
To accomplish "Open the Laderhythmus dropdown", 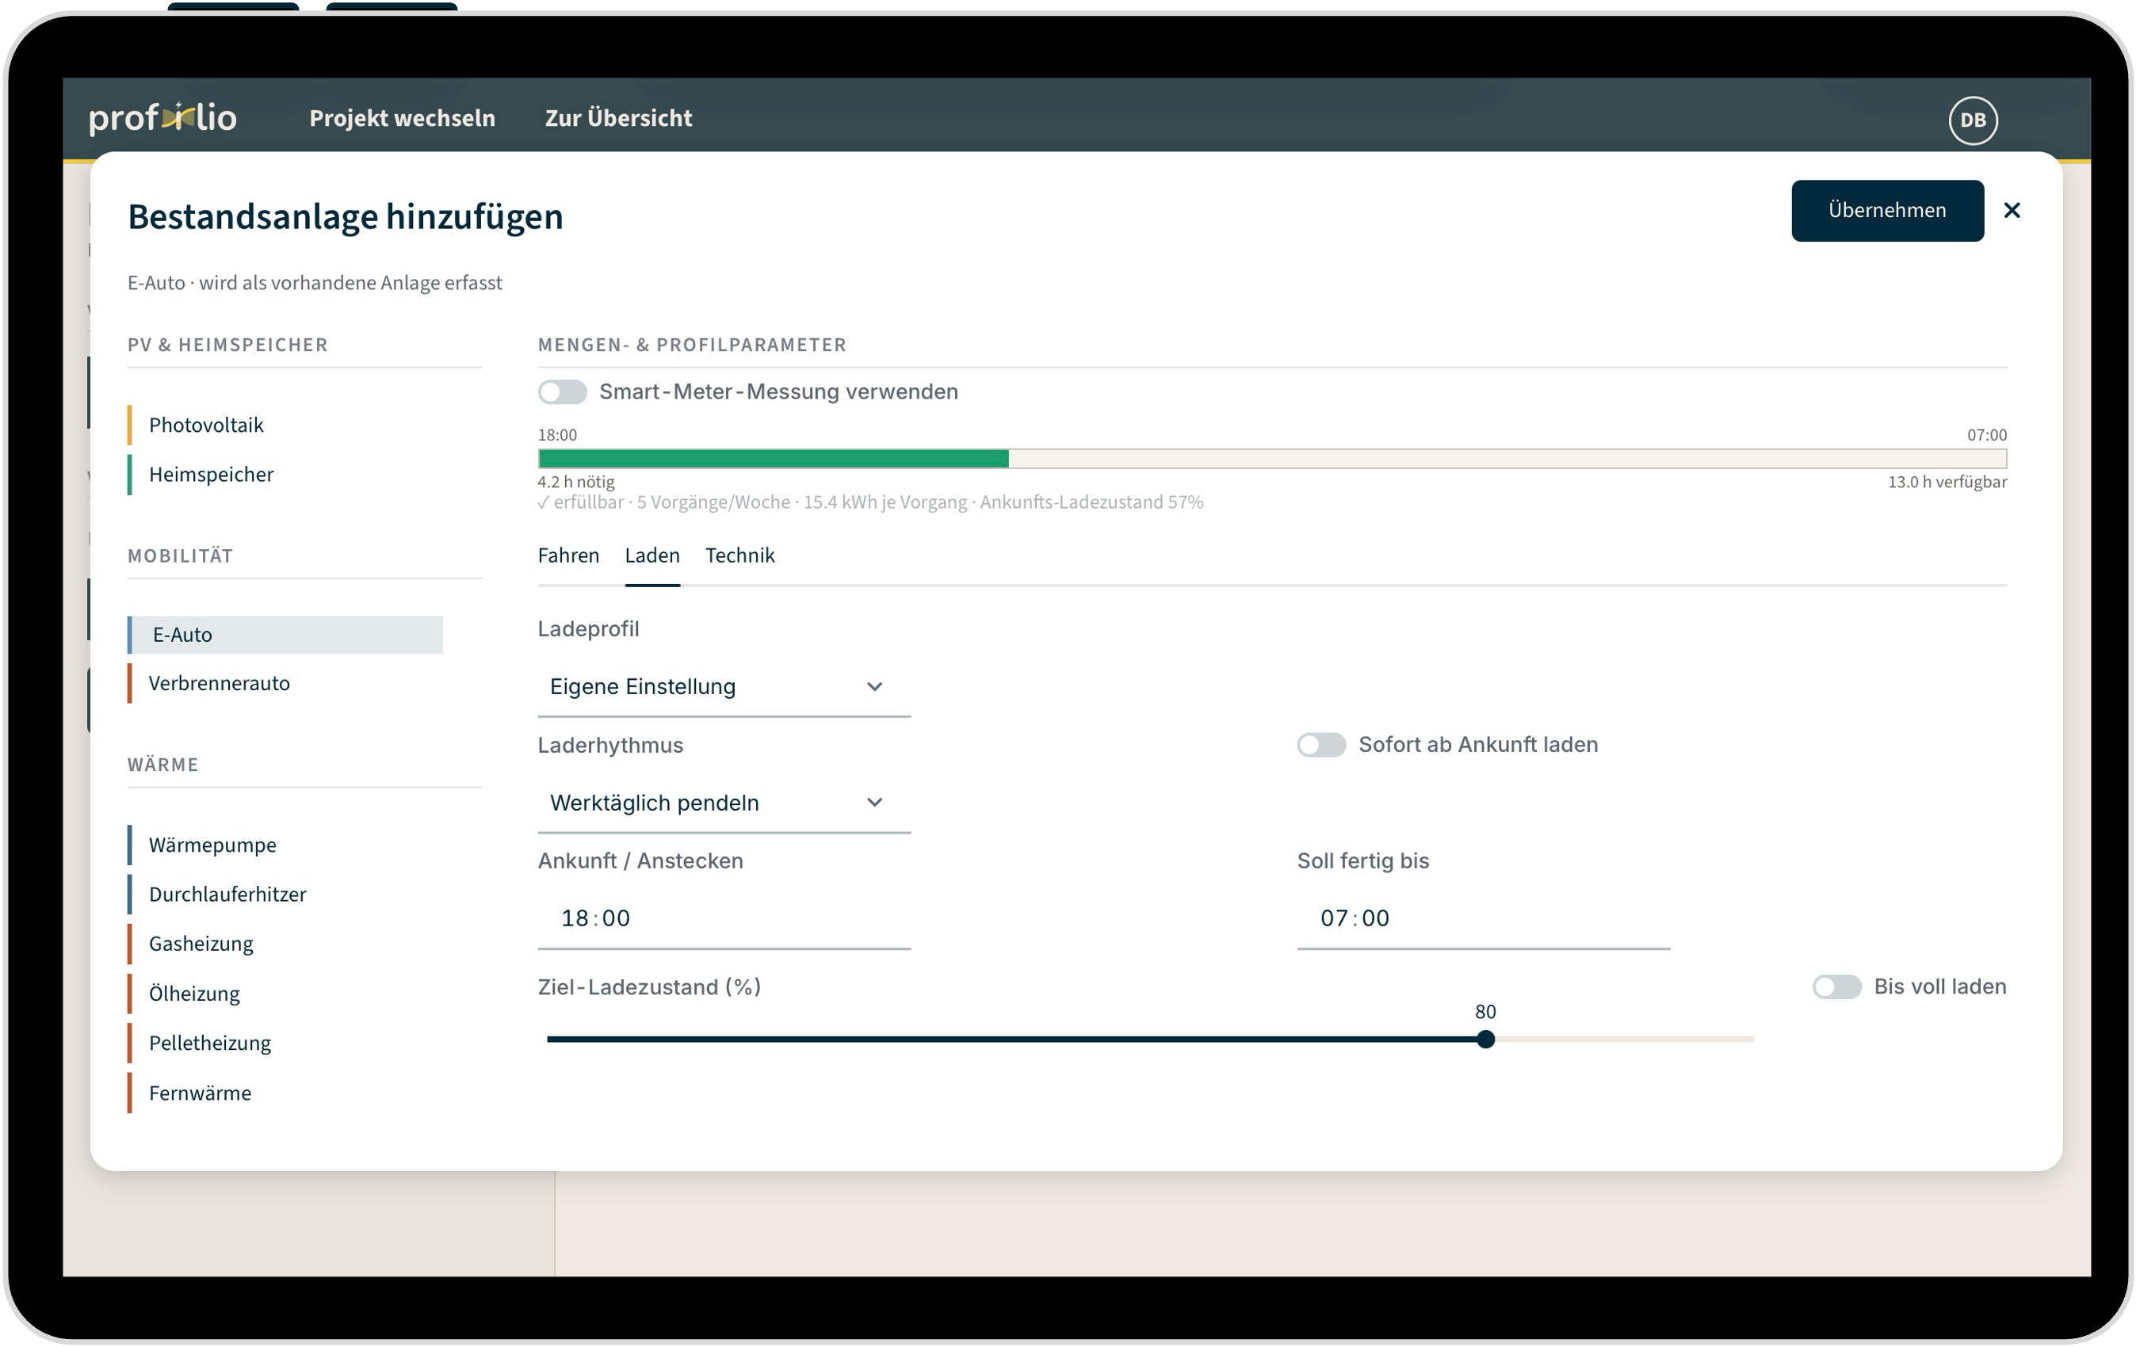I will point(724,803).
